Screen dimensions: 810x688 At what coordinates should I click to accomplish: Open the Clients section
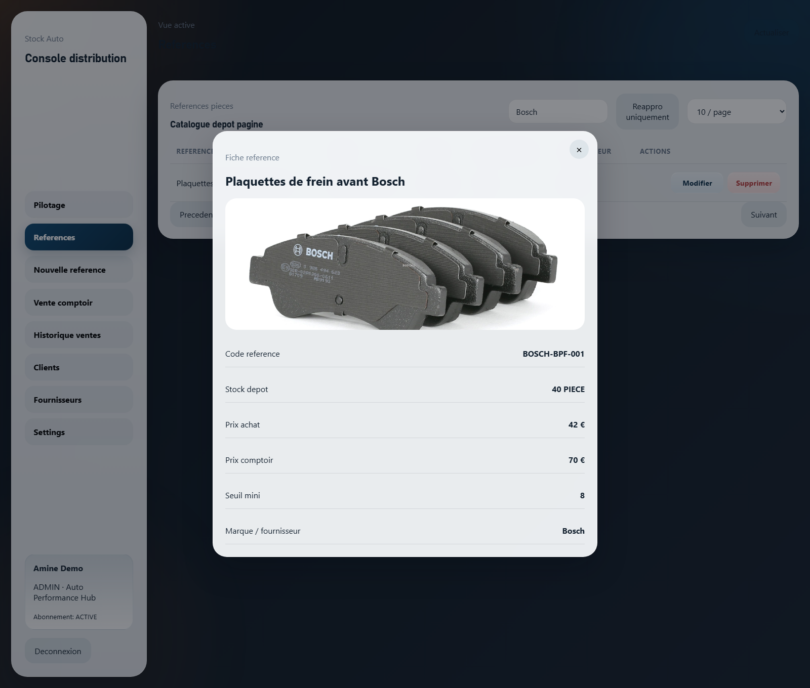point(78,367)
